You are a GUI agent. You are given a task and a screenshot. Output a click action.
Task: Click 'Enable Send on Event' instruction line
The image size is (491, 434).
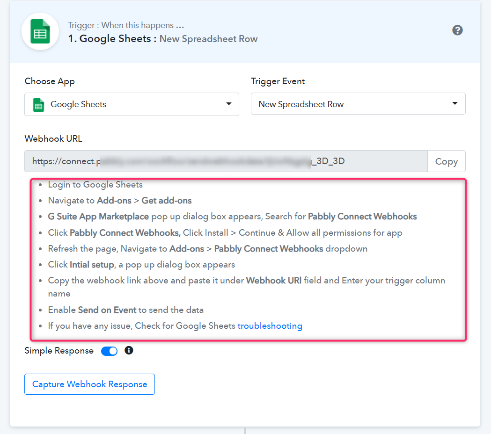pos(125,310)
